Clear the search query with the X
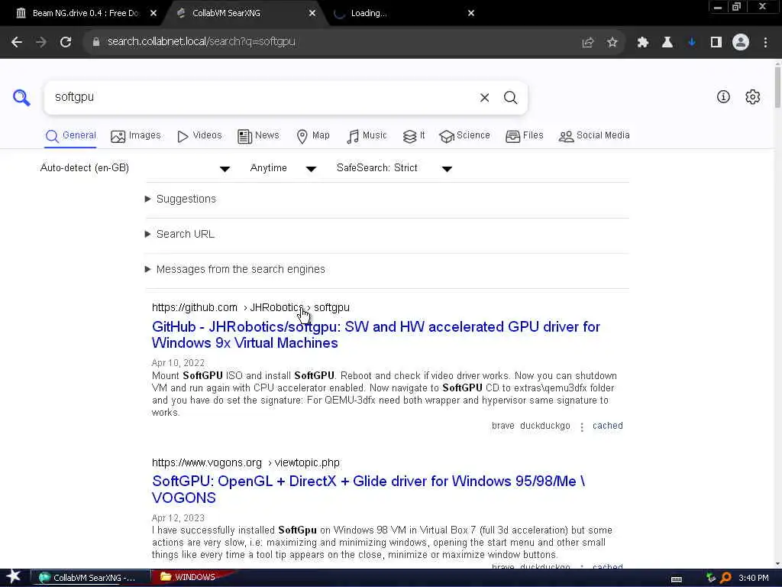This screenshot has height=587, width=782. (484, 98)
